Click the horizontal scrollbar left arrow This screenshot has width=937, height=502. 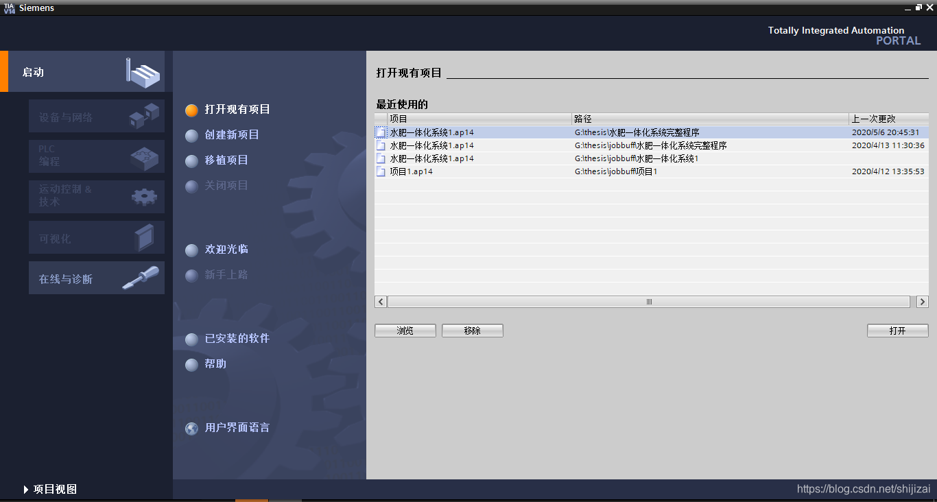pos(381,302)
